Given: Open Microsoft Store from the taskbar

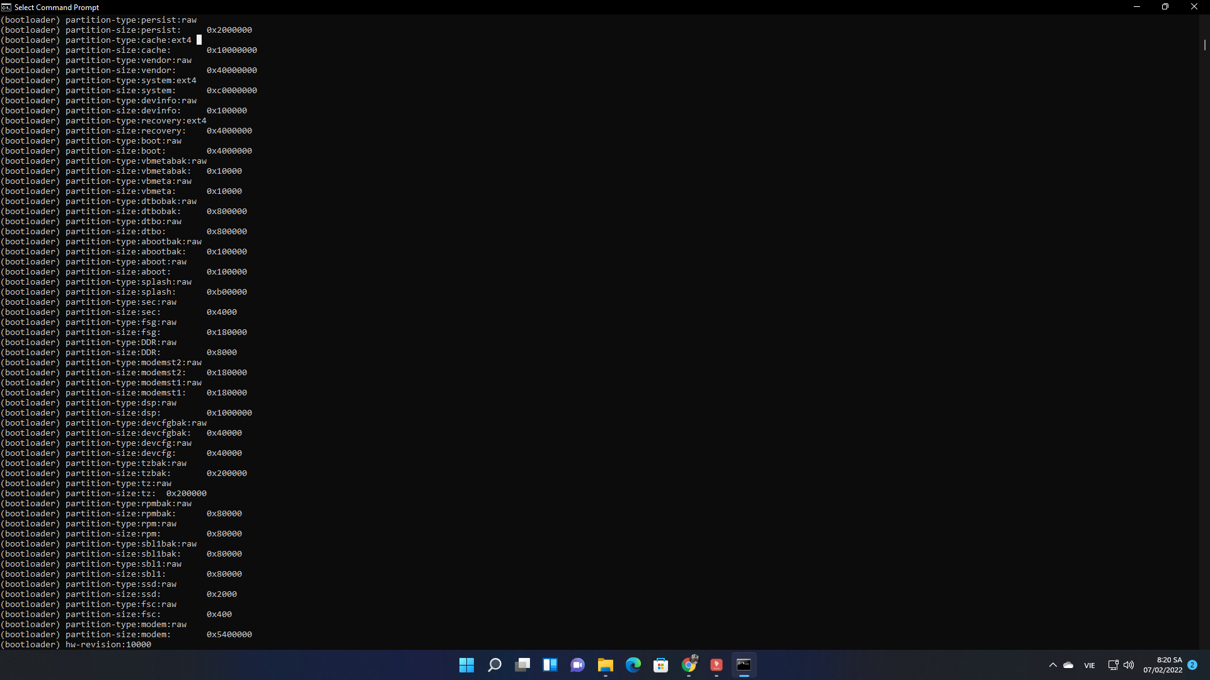Looking at the screenshot, I should (x=661, y=665).
